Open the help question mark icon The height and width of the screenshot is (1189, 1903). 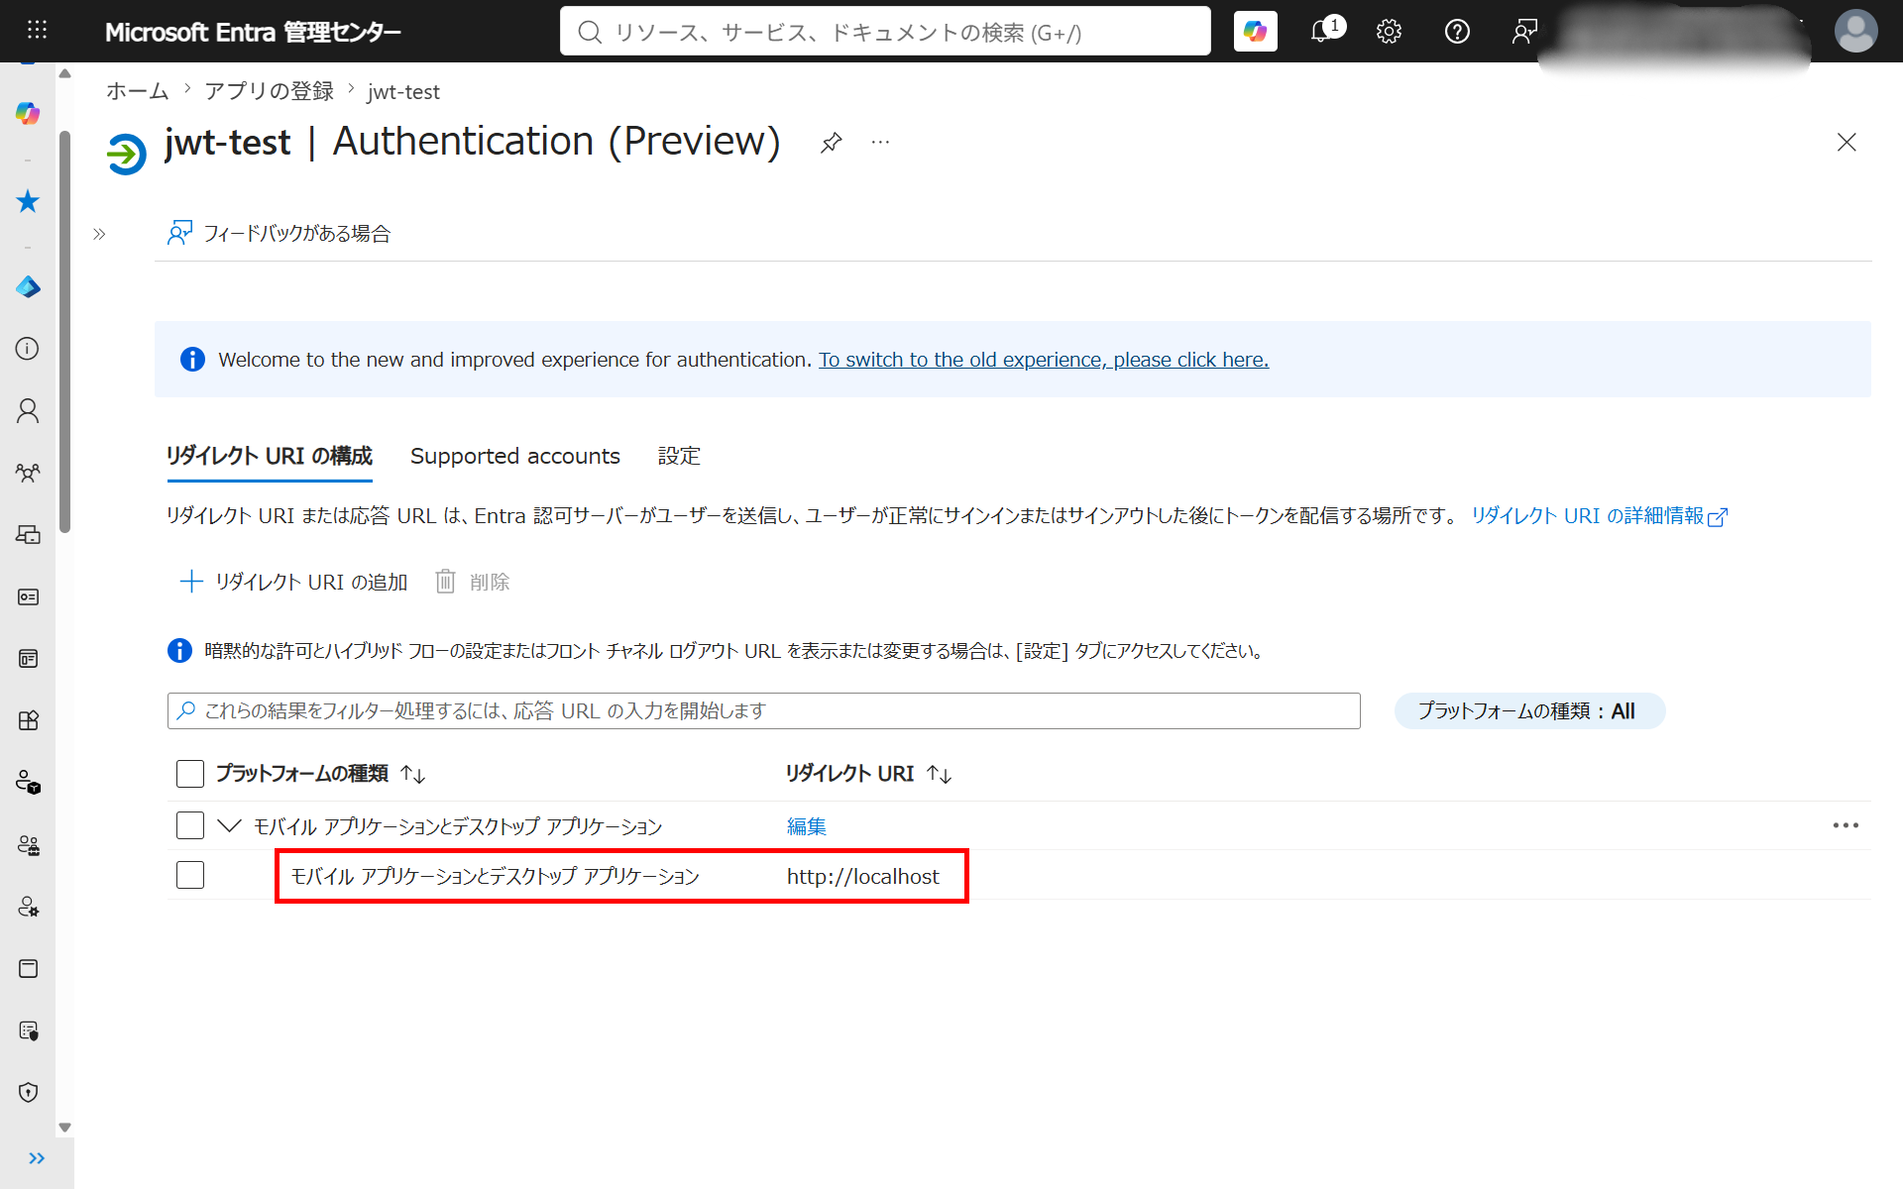pyautogui.click(x=1457, y=32)
